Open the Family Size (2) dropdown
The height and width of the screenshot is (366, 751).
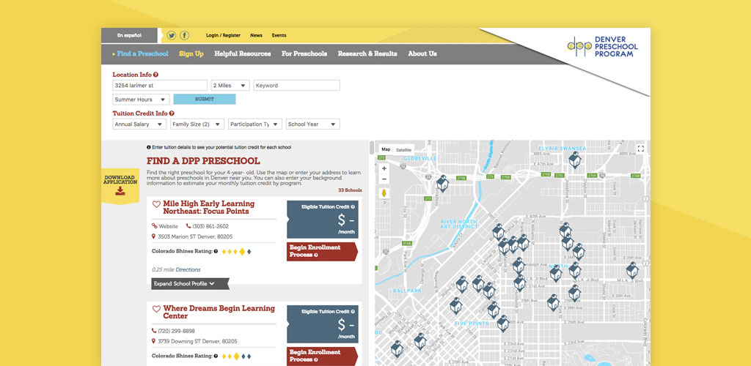coord(197,124)
